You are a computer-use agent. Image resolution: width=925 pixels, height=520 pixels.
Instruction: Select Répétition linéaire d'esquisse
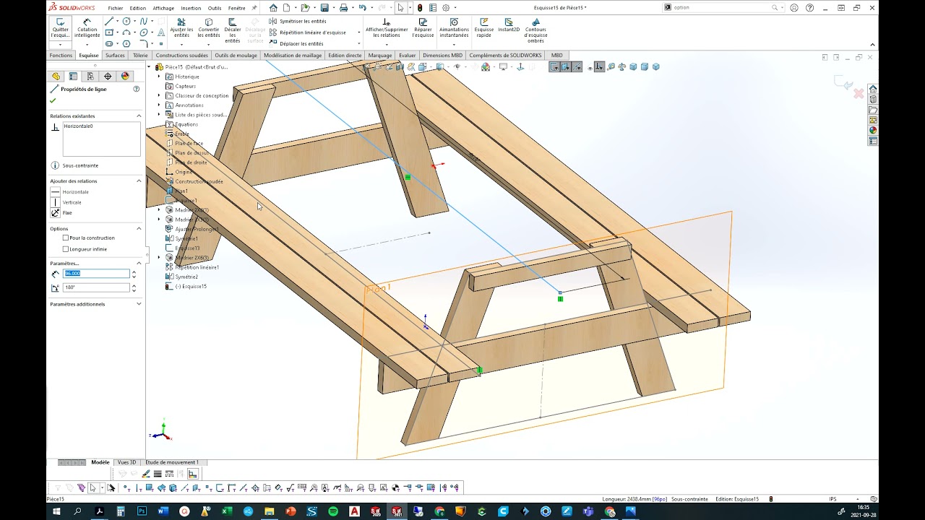pos(307,32)
